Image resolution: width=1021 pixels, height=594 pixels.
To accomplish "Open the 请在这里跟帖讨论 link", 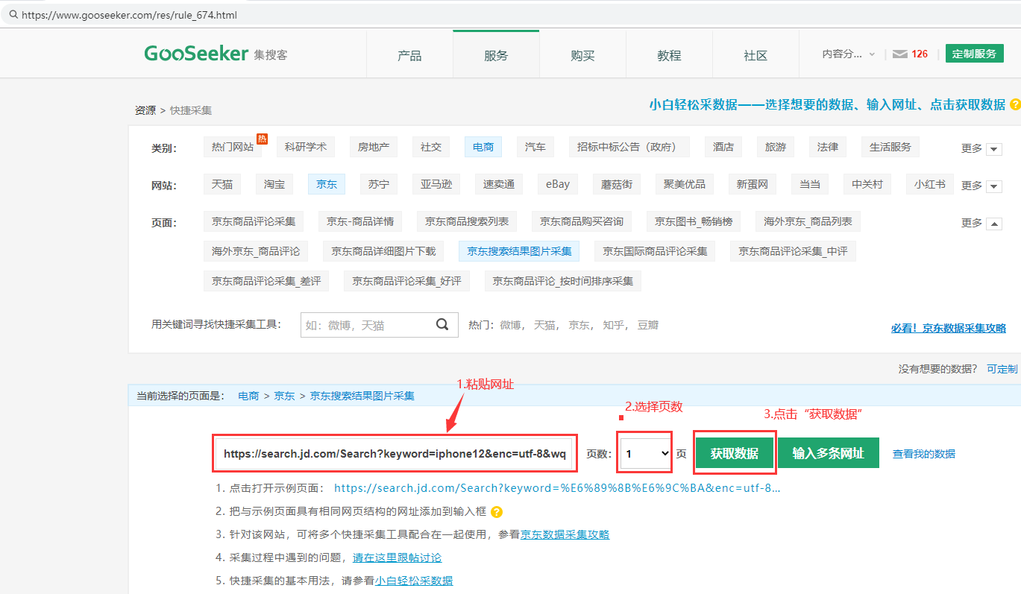I will (397, 557).
